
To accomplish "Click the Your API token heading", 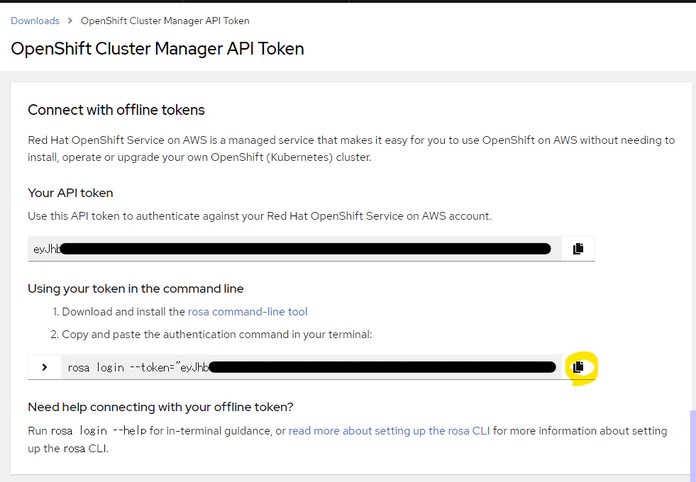I will [x=70, y=193].
